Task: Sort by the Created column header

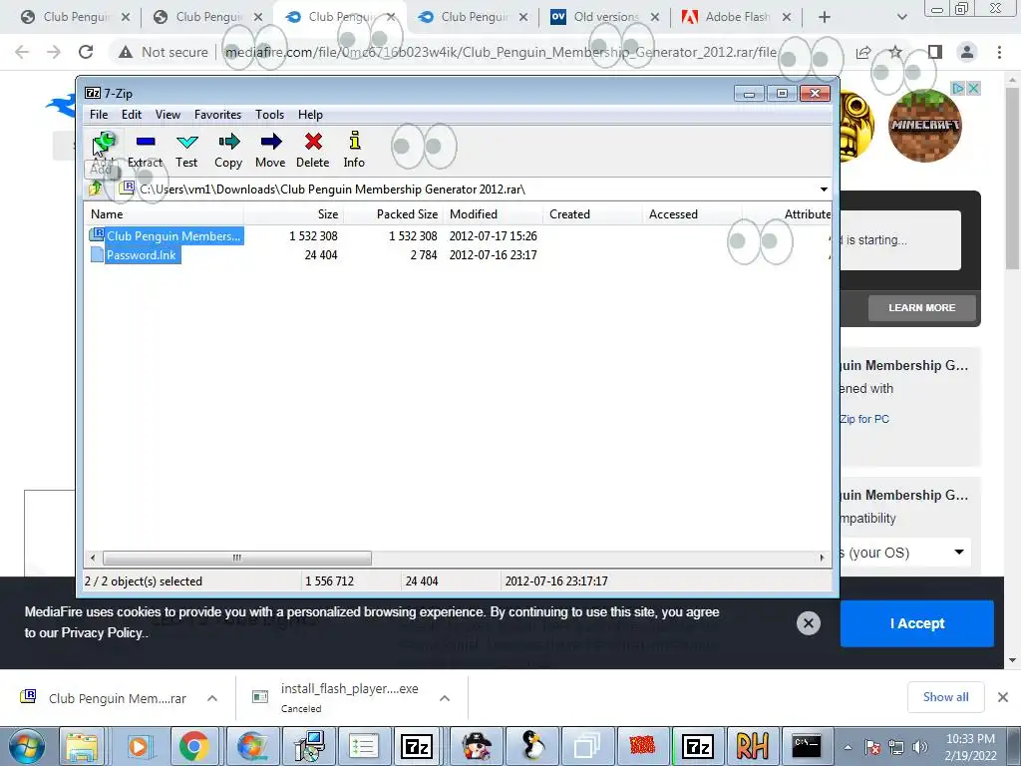Action: pyautogui.click(x=592, y=214)
